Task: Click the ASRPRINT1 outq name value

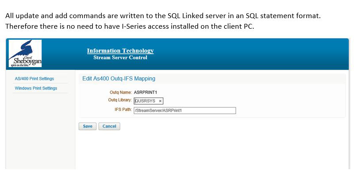Action: 146,92
